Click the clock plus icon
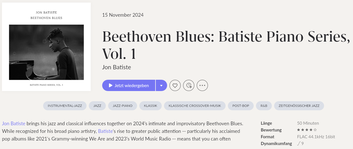The width and height of the screenshot is (353, 149). 189,85
